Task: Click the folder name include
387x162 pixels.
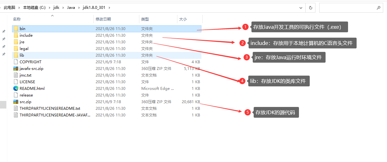Action: 26,35
